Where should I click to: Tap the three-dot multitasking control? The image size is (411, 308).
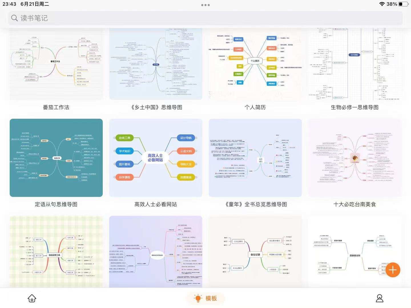pyautogui.click(x=205, y=5)
